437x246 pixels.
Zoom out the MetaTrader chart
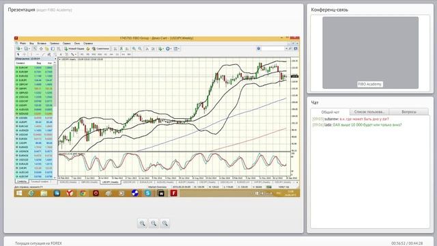coord(139,49)
